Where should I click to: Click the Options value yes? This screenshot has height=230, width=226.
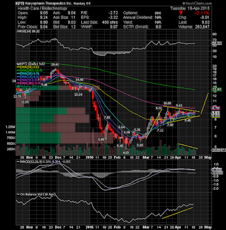tap(158, 13)
